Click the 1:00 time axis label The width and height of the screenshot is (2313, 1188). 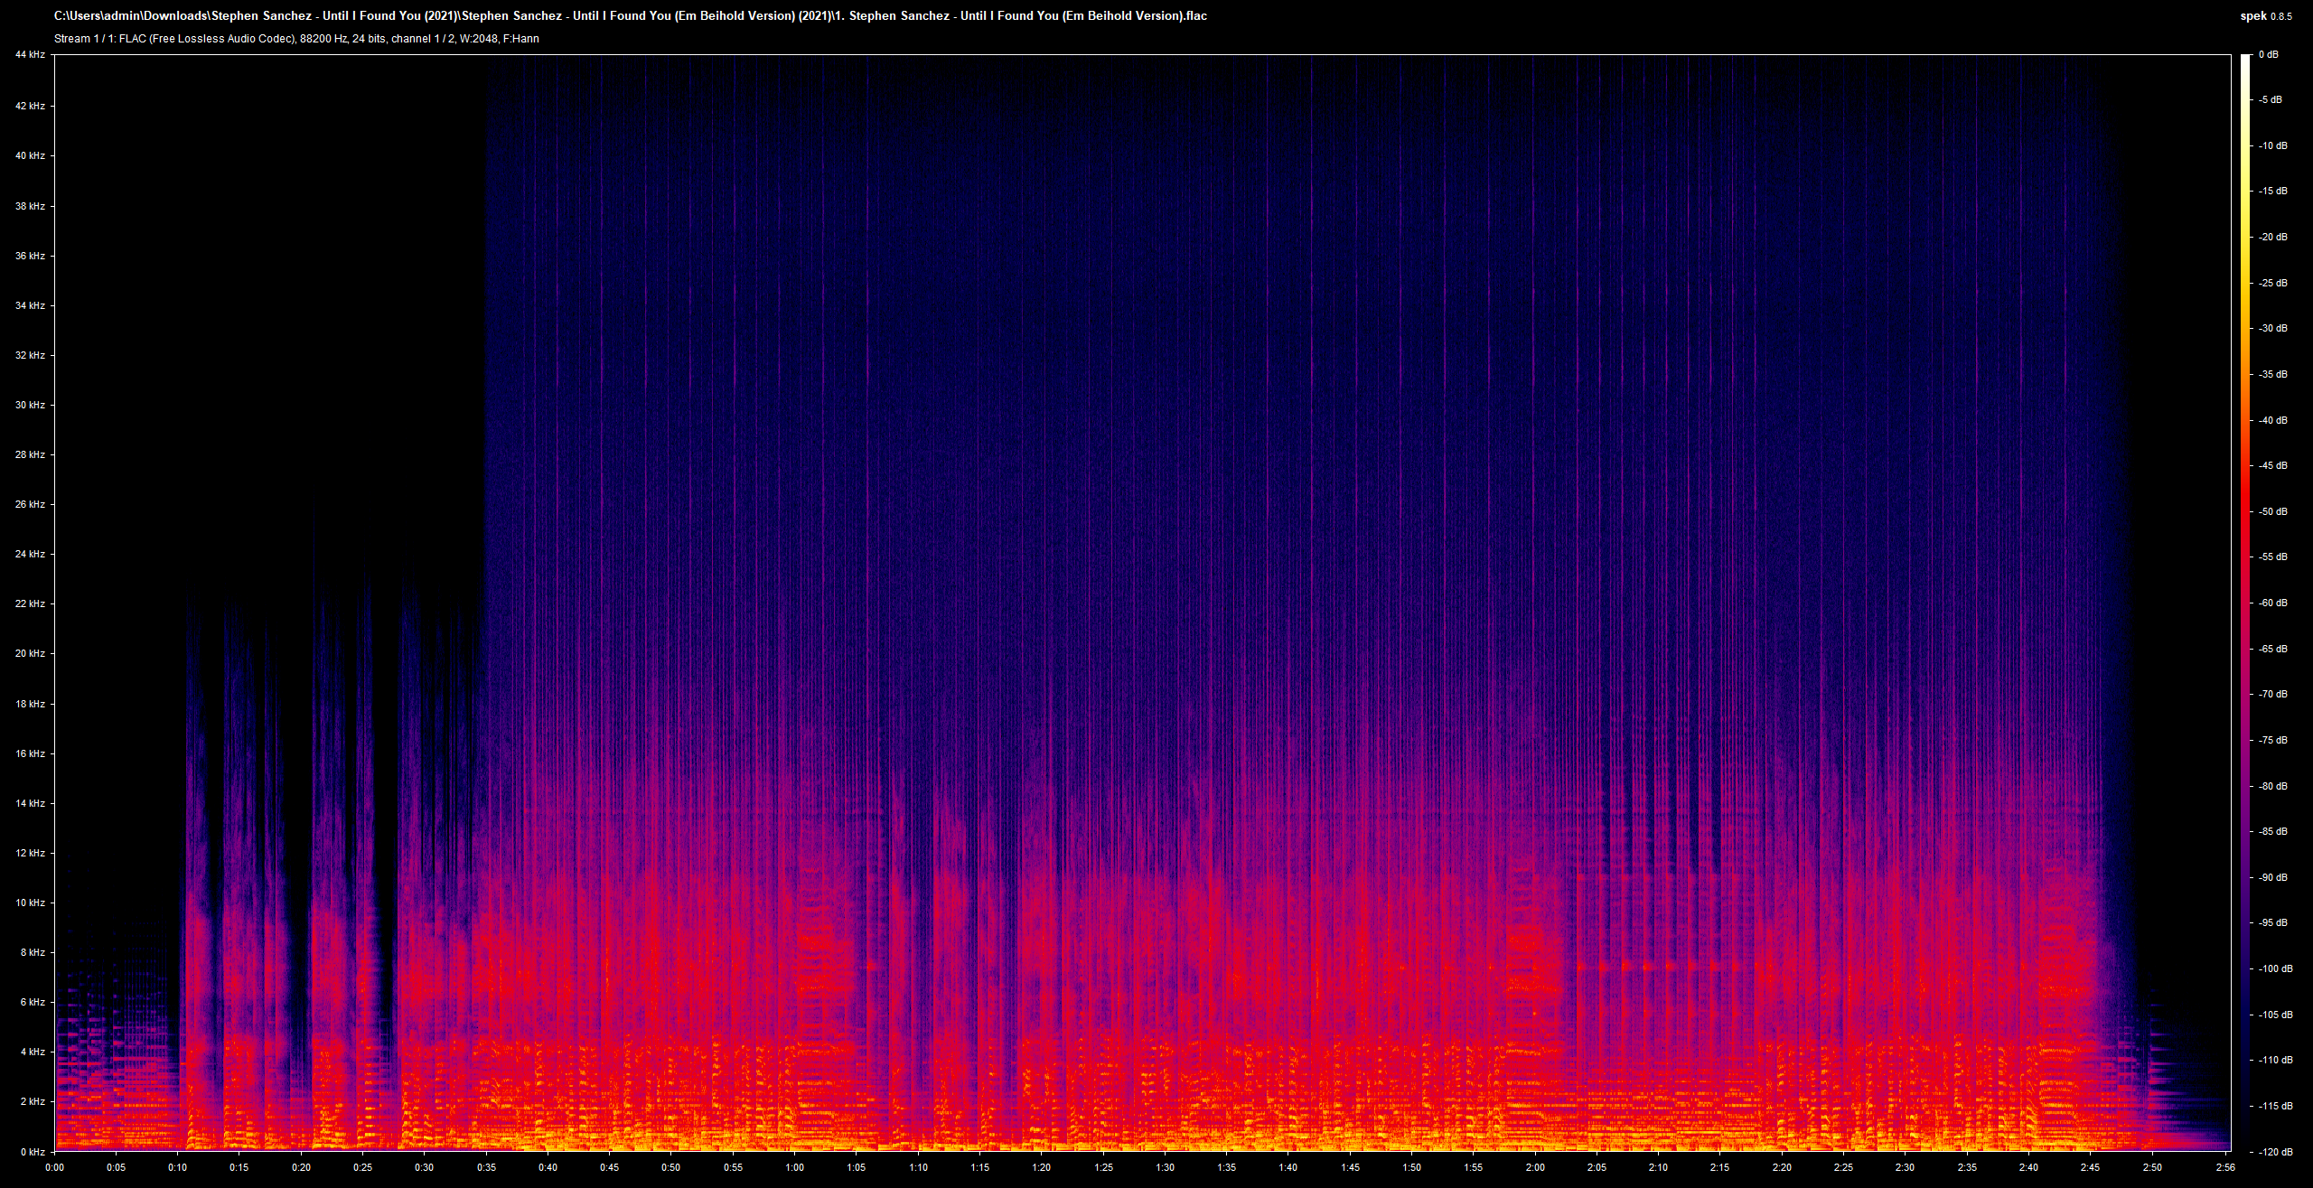coord(794,1167)
